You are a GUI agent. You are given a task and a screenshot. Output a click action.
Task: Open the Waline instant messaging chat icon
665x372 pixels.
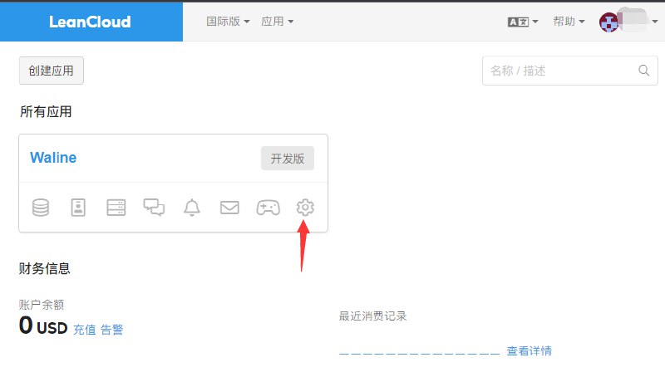click(x=154, y=208)
